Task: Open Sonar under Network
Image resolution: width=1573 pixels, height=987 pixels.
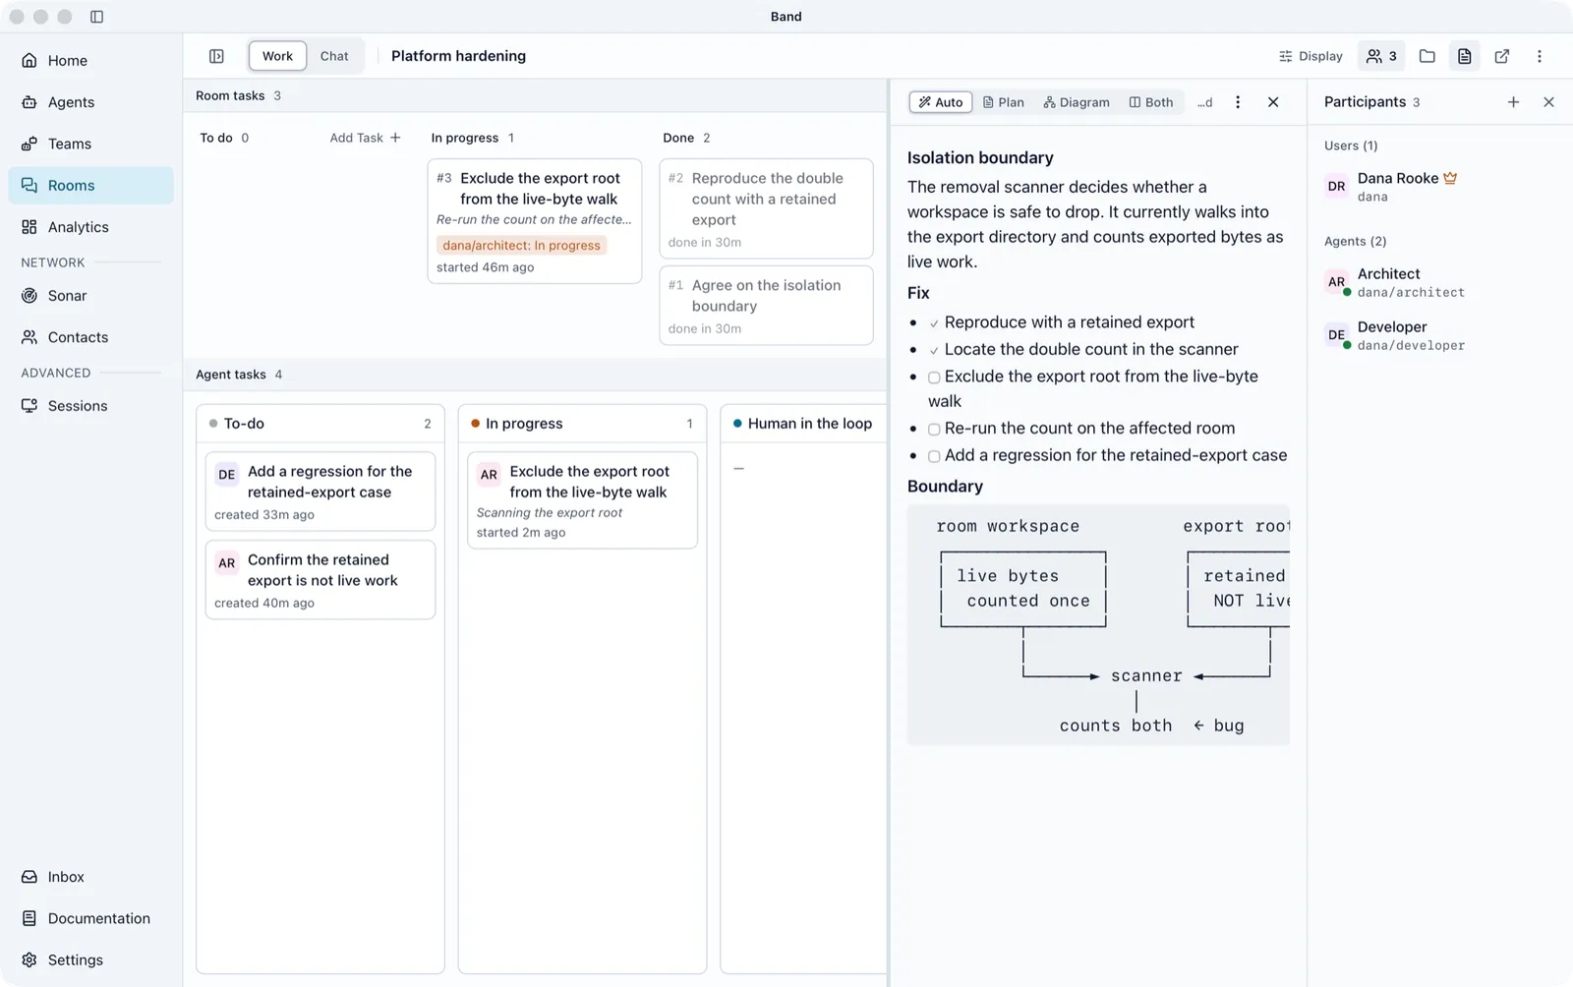Action: [x=90, y=296]
